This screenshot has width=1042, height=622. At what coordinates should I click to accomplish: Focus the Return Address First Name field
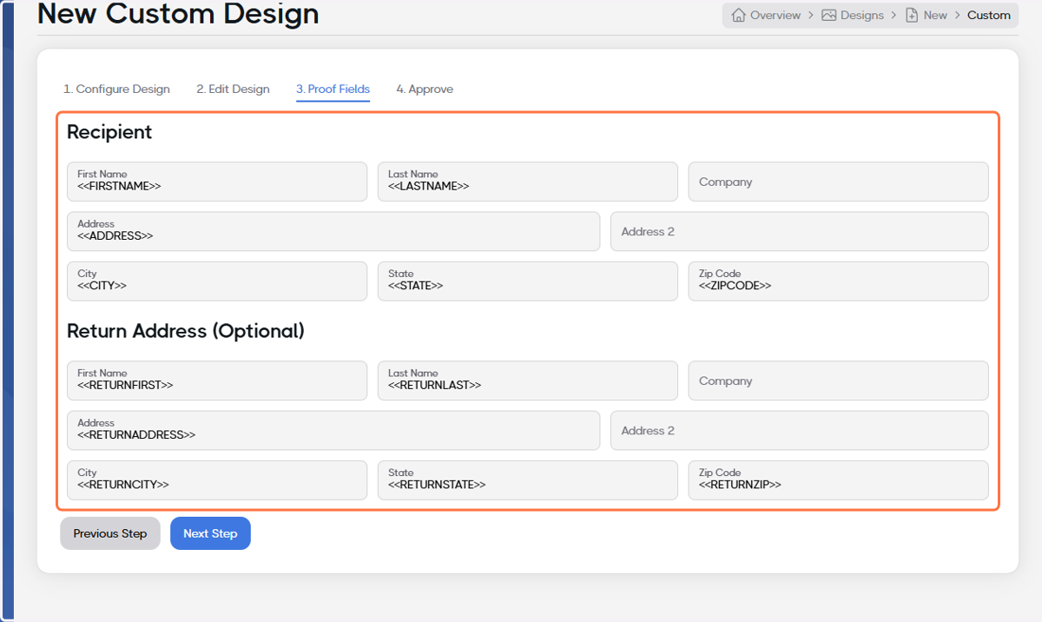pos(217,380)
